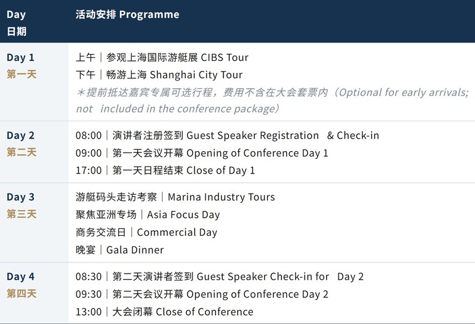Select the 09:00 Opening of Conference Day 1
Viewport: 475px width, 324px height.
(202, 153)
